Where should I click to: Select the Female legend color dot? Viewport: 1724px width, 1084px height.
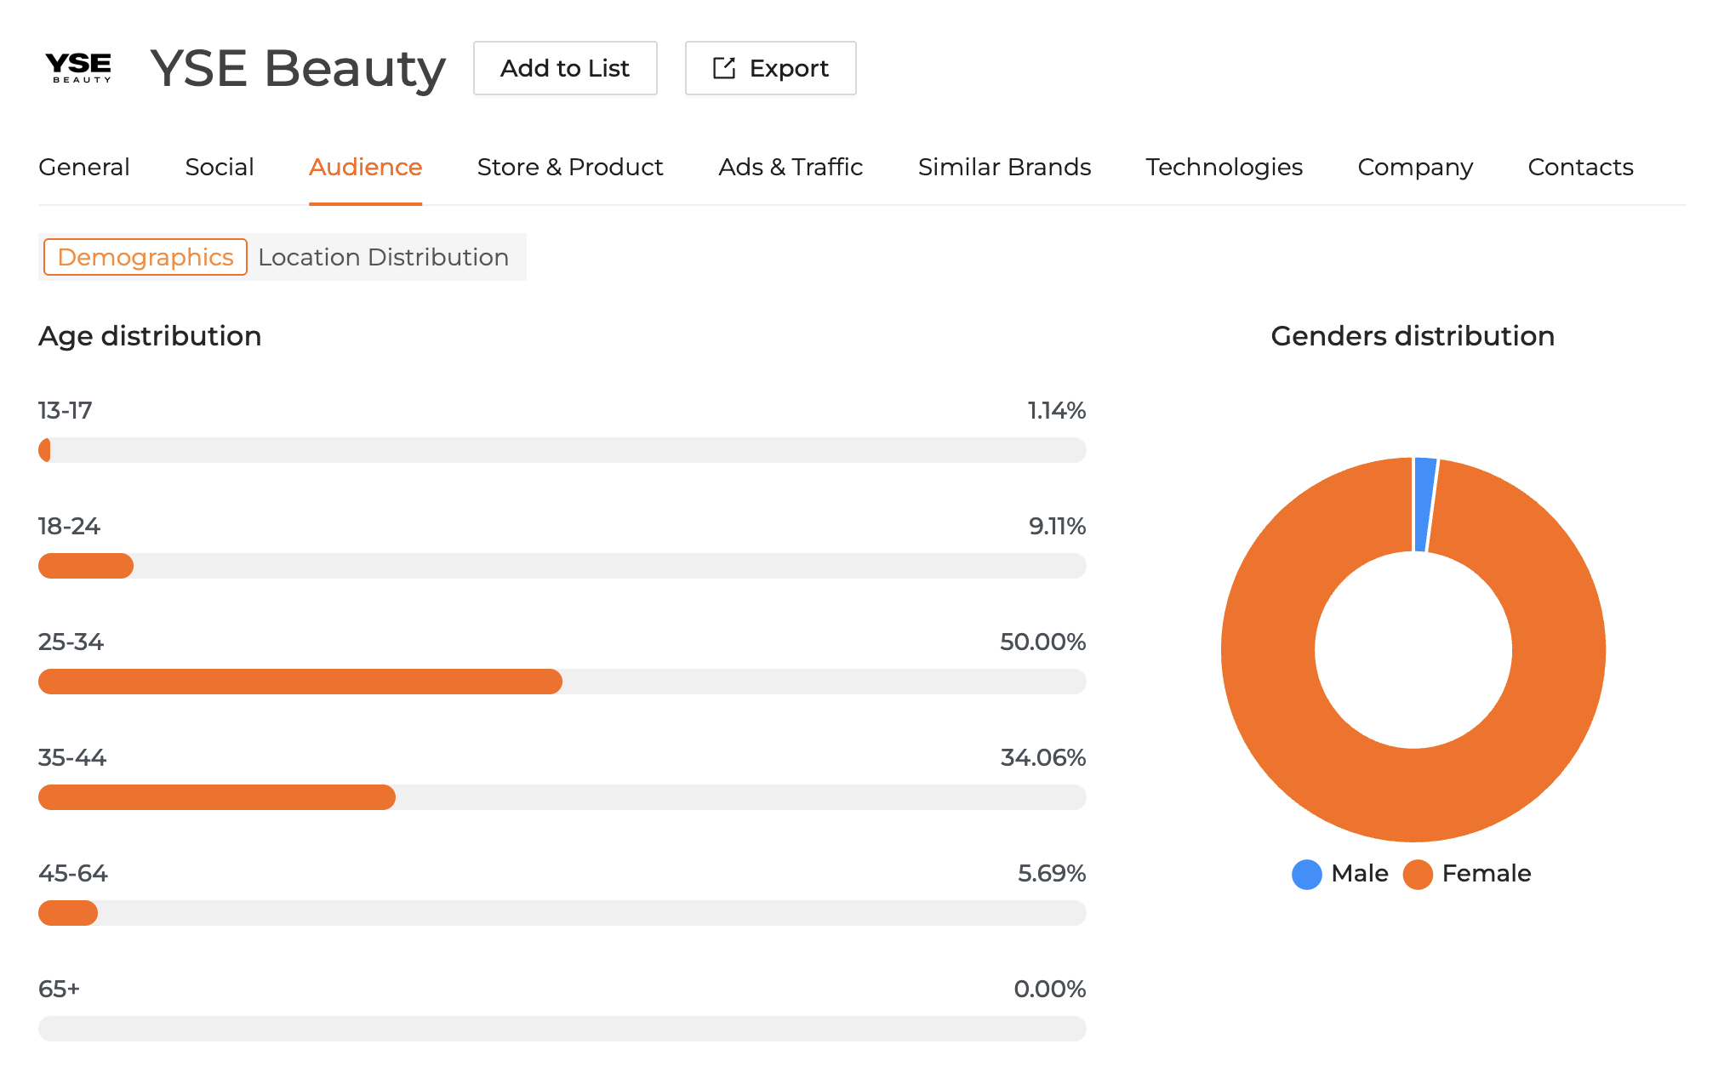tap(1417, 874)
